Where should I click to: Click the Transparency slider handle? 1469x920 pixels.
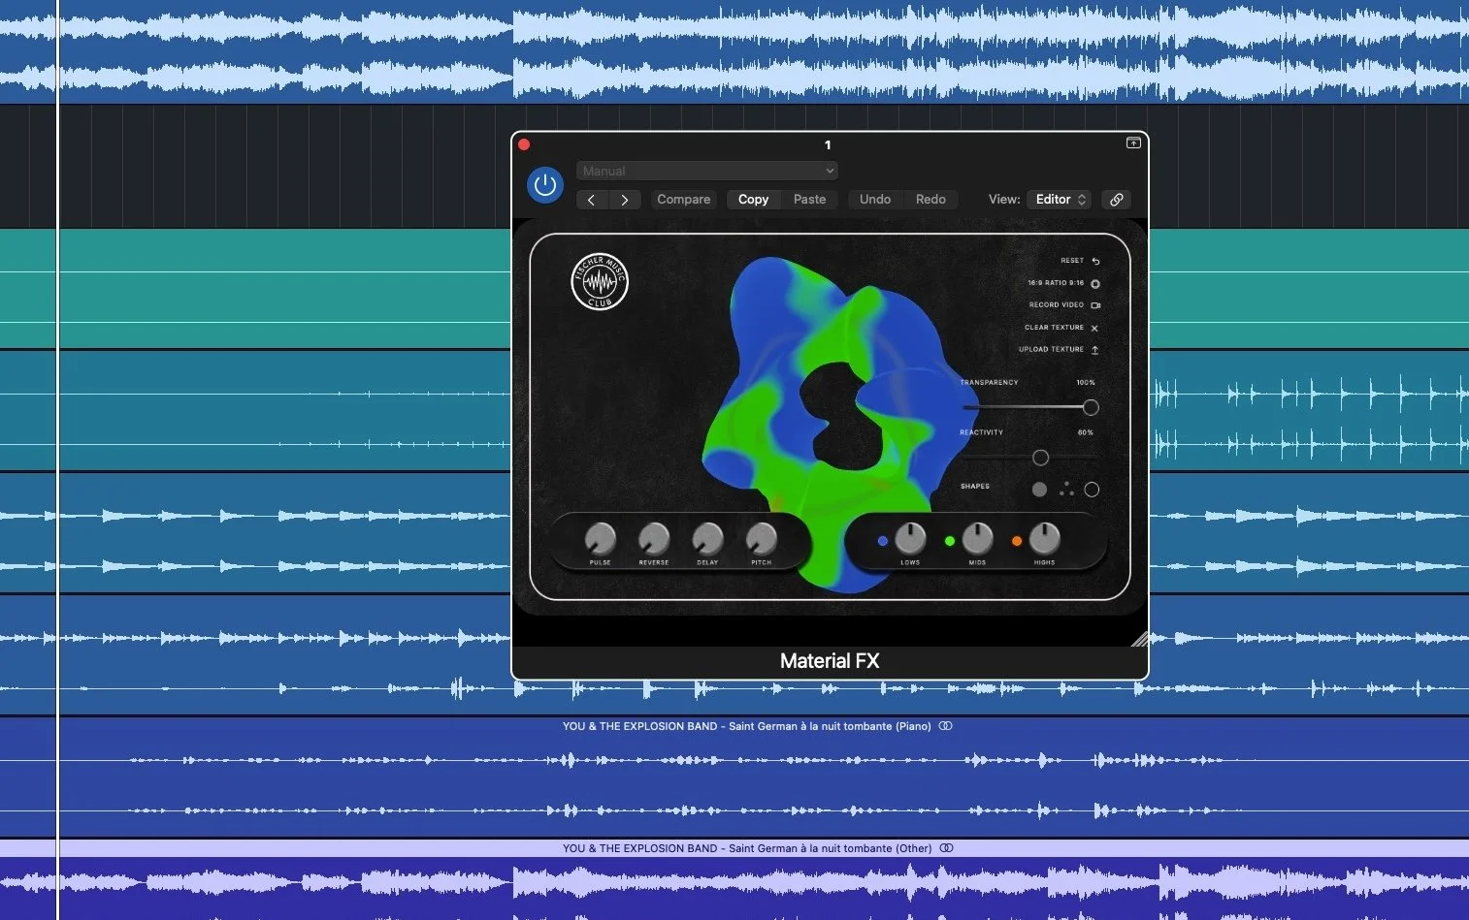point(1091,407)
